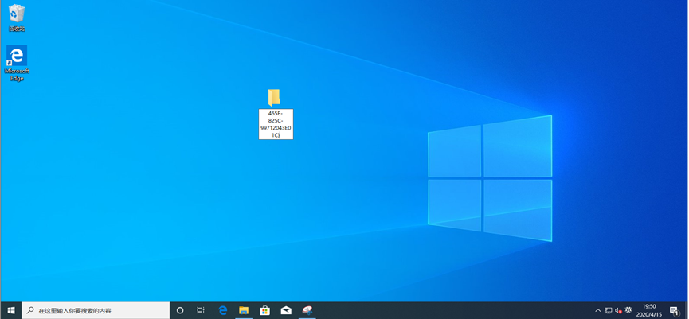The image size is (689, 319).
Task: Open the Mail app on taskbar
Action: tap(286, 310)
